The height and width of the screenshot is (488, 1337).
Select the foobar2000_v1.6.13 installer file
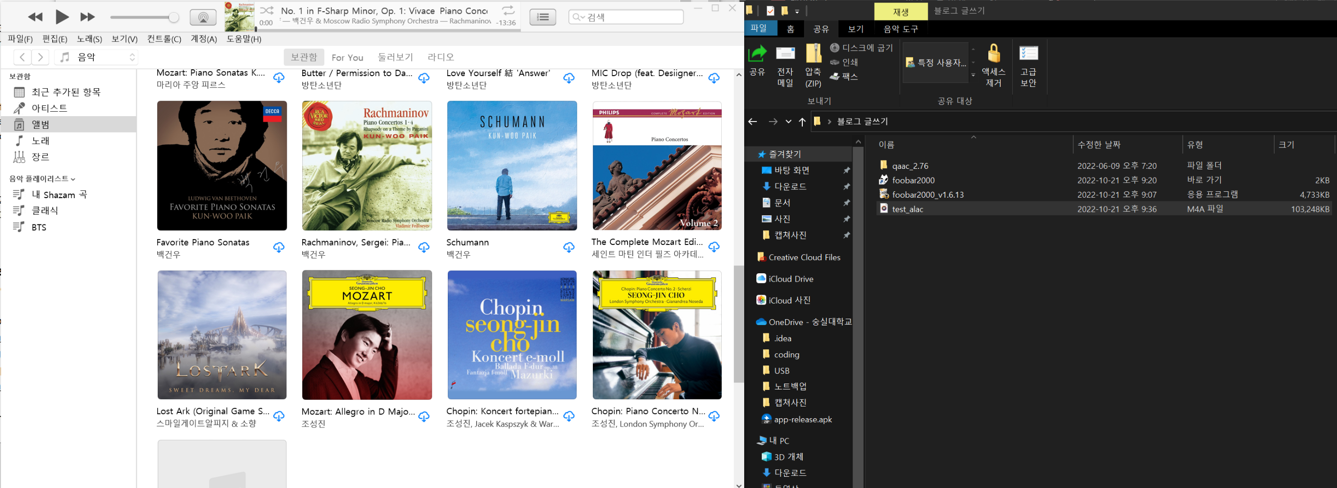(1104, 195)
